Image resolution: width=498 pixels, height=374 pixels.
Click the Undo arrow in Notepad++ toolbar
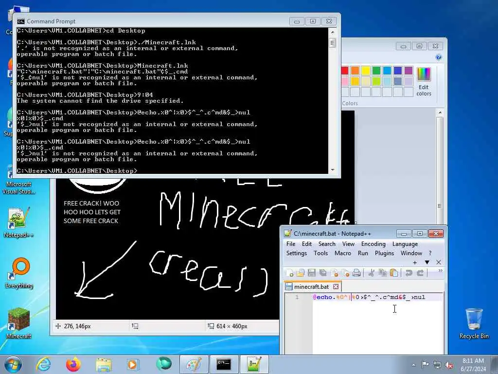click(409, 273)
